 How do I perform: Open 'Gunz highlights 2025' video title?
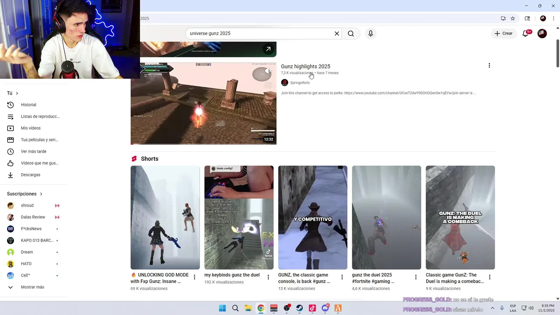pos(305,66)
